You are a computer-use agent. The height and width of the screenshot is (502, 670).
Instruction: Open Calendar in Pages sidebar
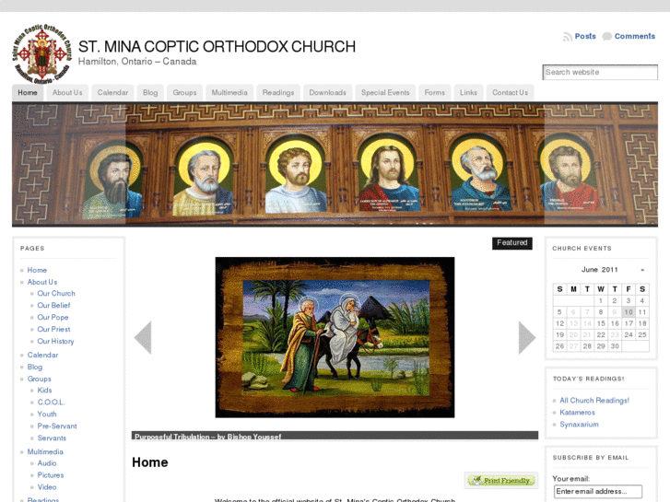(42, 355)
